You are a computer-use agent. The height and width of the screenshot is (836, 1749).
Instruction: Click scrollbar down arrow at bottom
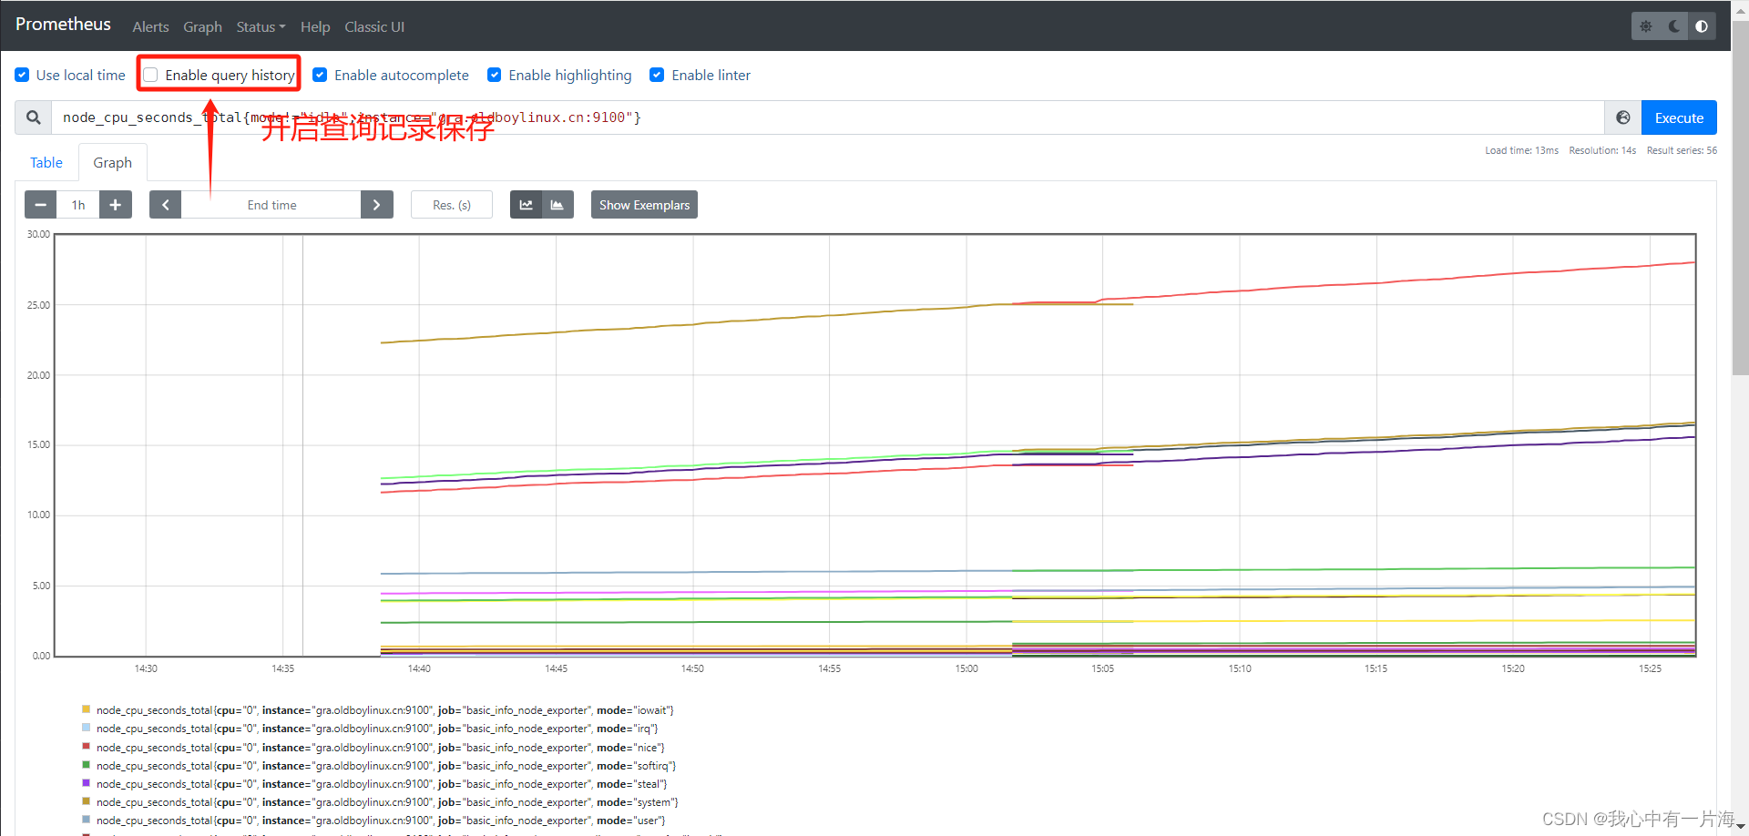pyautogui.click(x=1740, y=827)
